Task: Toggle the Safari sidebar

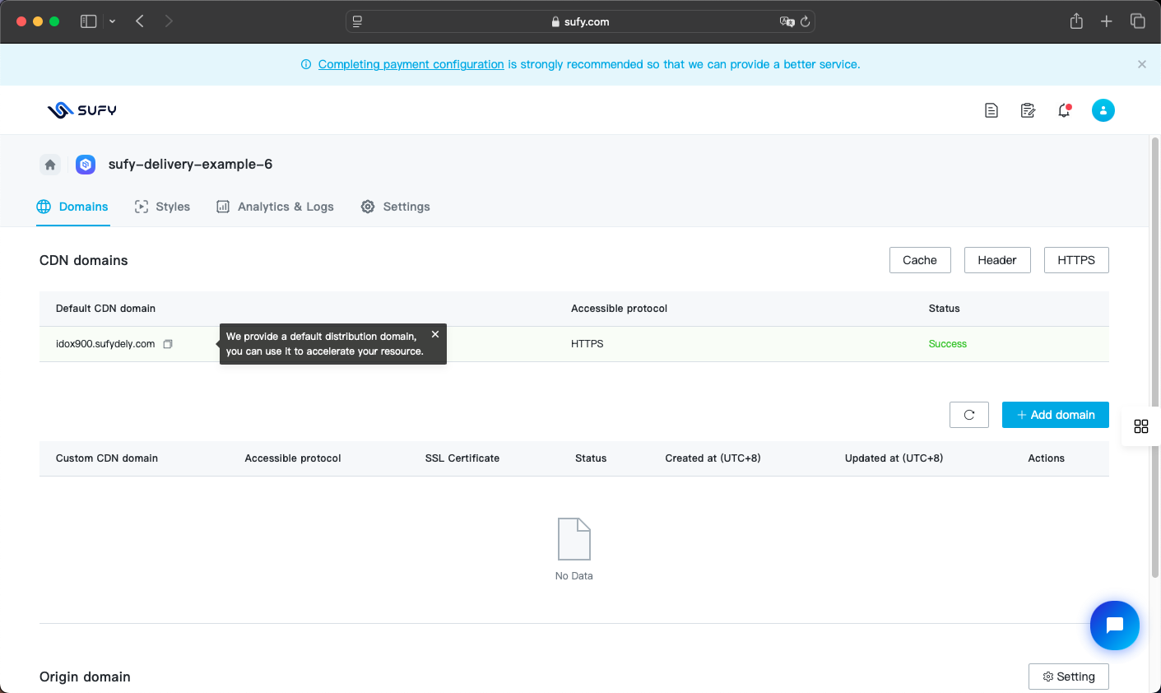Action: 89,21
